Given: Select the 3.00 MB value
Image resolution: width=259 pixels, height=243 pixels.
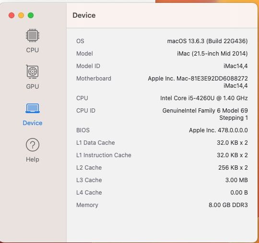Looking at the screenshot, I should (236, 180).
